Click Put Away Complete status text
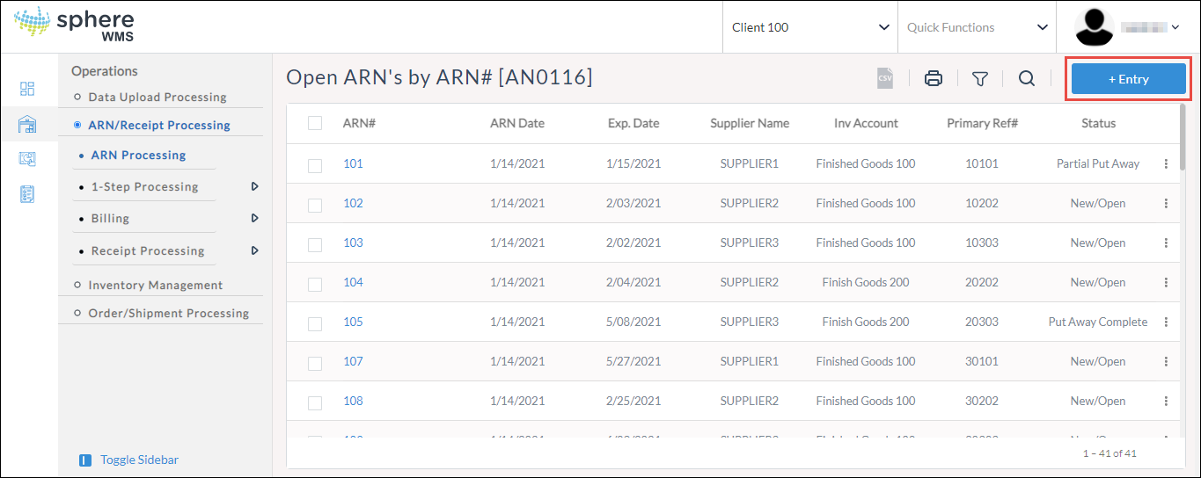Screen dimensions: 1201x478 coord(1098,322)
